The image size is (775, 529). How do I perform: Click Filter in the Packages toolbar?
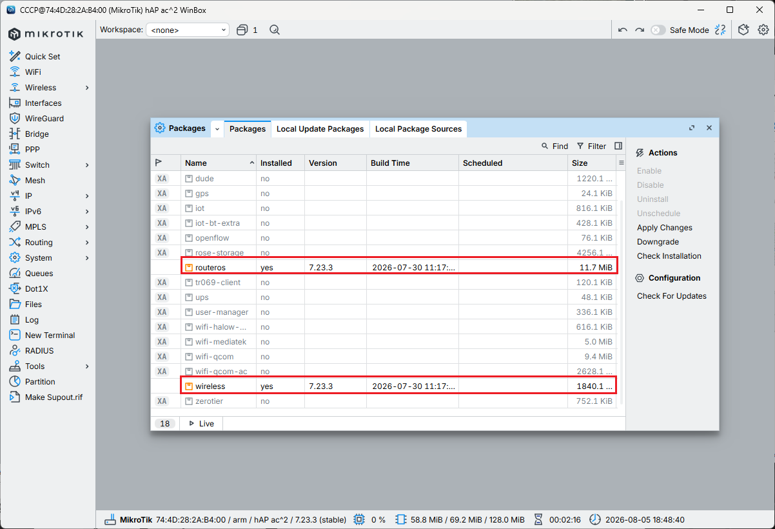(x=591, y=146)
